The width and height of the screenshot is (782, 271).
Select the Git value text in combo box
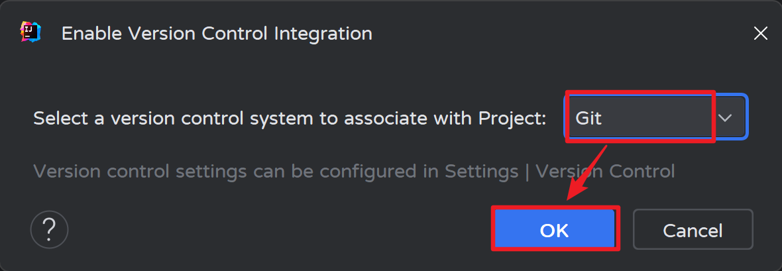coord(588,119)
